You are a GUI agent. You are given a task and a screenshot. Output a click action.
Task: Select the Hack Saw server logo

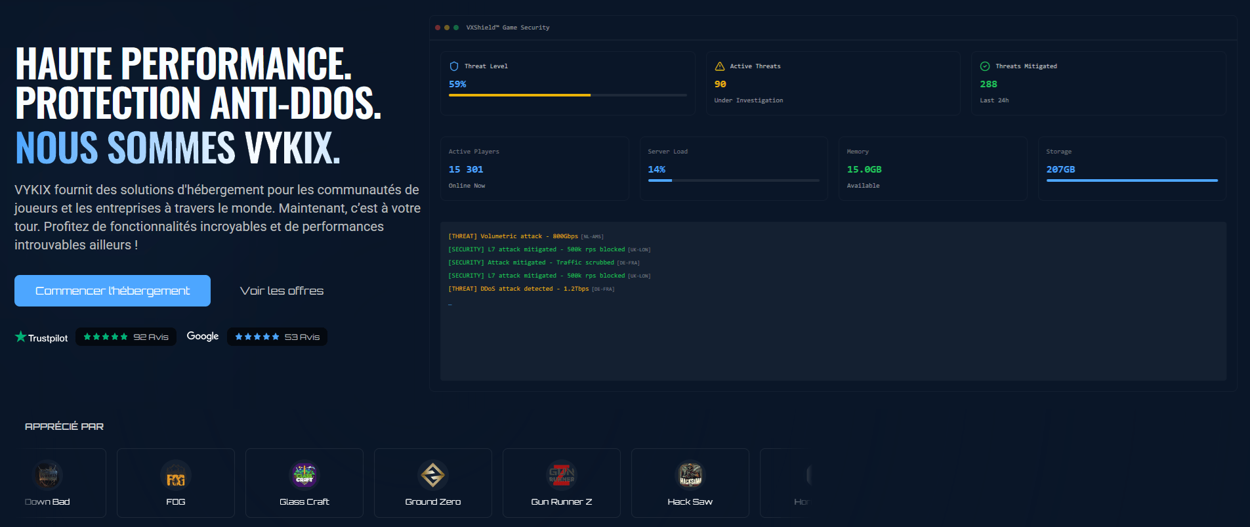[690, 474]
